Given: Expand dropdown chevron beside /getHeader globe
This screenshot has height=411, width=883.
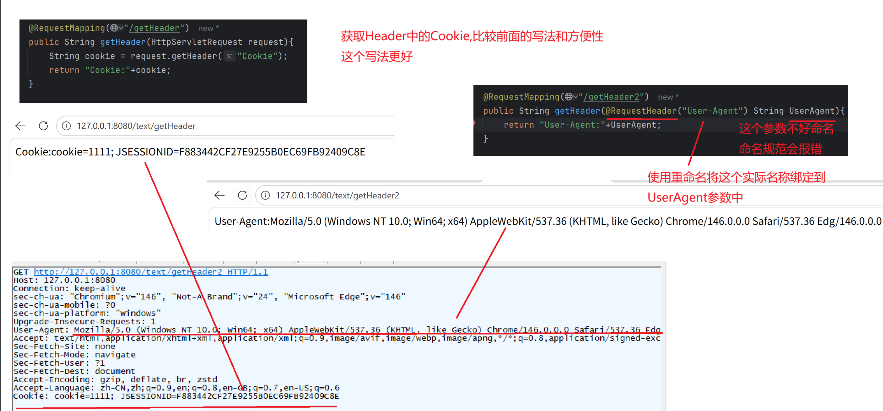Looking at the screenshot, I should tap(121, 28).
